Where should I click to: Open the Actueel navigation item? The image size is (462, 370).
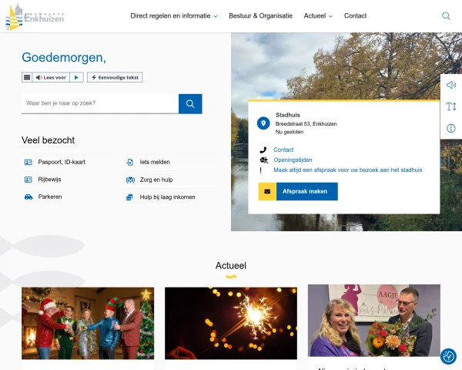pyautogui.click(x=315, y=16)
